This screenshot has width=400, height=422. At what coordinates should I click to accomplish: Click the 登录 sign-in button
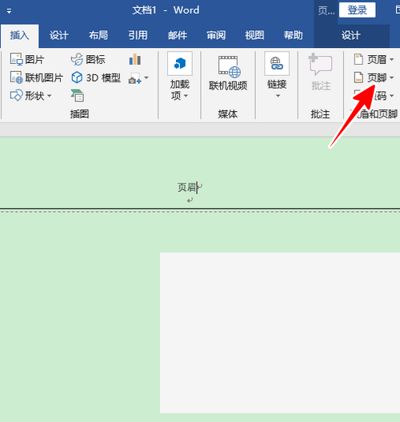click(357, 10)
